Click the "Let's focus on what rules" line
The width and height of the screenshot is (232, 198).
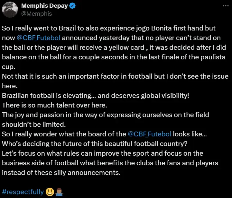[x=102, y=153]
